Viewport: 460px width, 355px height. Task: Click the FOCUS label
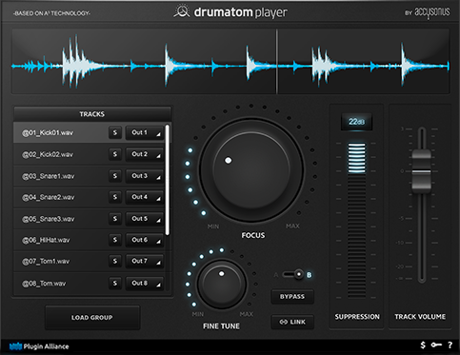coord(253,235)
